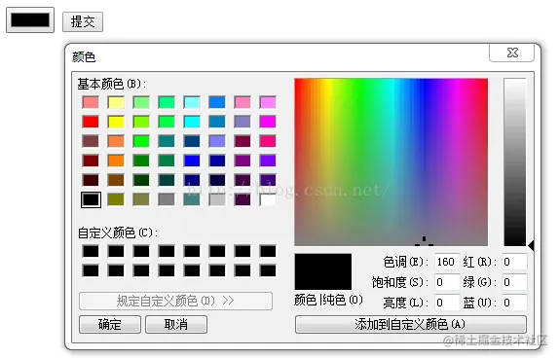Choose the bright magenta basic color

pos(268,122)
